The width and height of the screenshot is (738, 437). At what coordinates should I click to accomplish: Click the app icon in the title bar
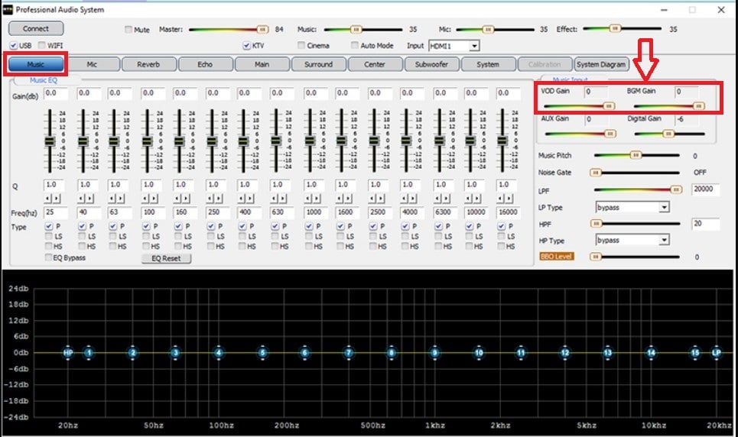(8, 9)
